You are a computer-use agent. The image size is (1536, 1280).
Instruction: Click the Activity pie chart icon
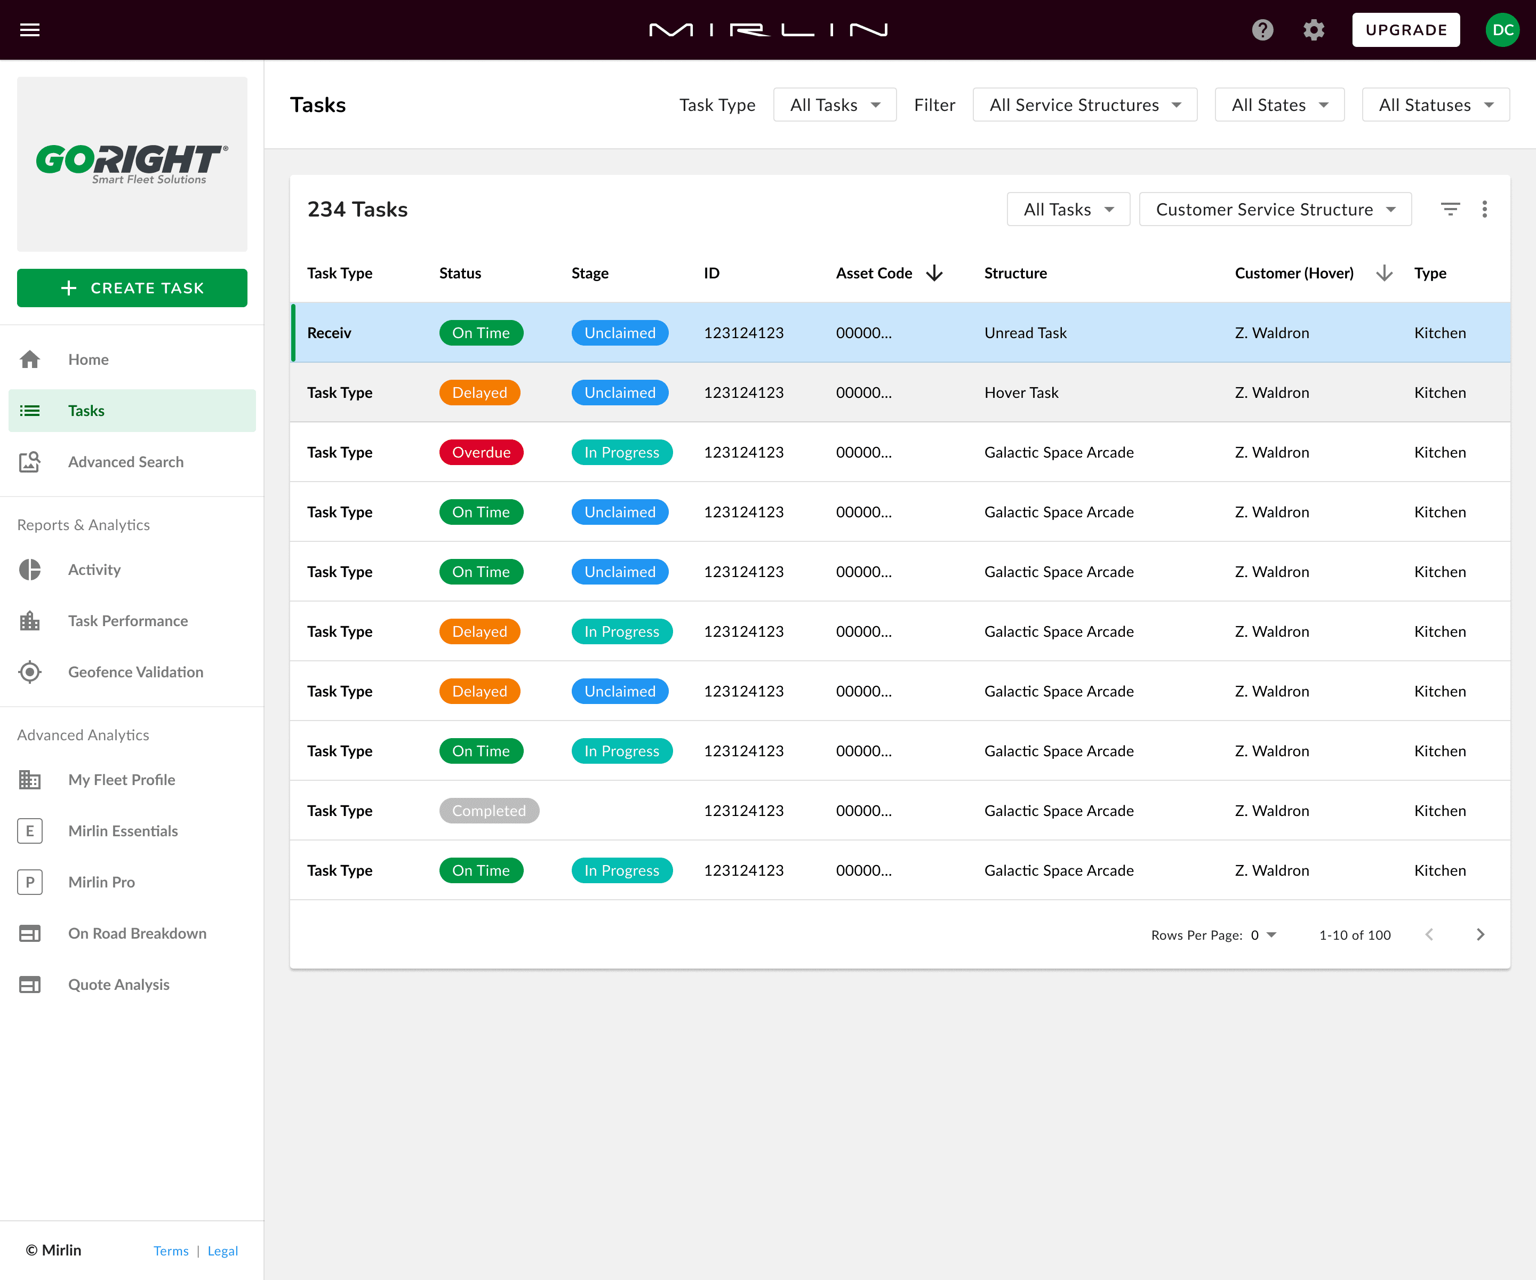(x=30, y=569)
